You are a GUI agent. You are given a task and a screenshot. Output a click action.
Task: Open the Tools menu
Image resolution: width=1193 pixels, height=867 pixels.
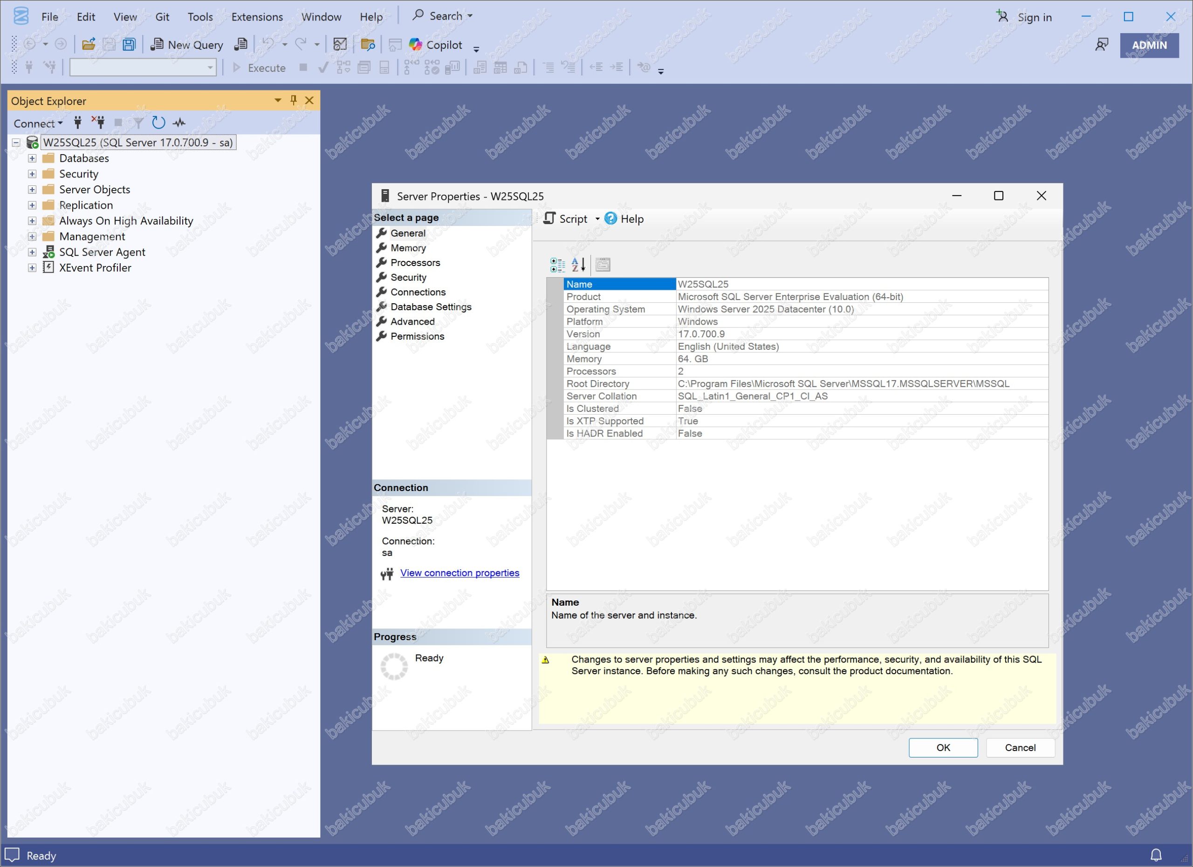tap(200, 17)
